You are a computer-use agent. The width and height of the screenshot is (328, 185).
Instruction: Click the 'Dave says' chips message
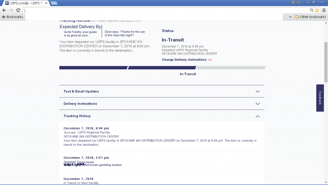click(x=125, y=33)
